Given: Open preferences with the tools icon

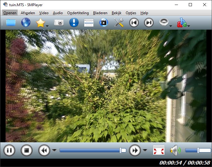Looking at the screenshot, I should point(119,23).
